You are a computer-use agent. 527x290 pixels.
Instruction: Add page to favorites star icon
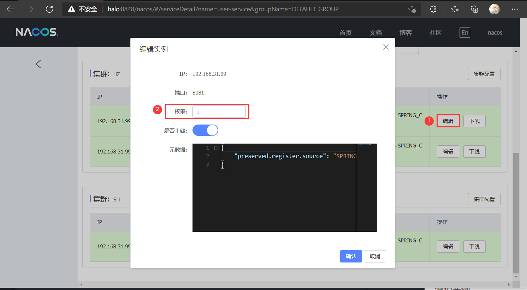[412, 9]
